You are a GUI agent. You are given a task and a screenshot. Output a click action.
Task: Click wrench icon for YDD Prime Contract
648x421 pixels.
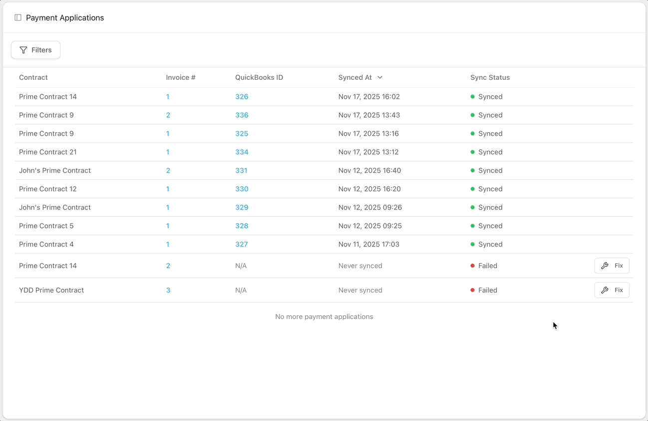pyautogui.click(x=605, y=290)
